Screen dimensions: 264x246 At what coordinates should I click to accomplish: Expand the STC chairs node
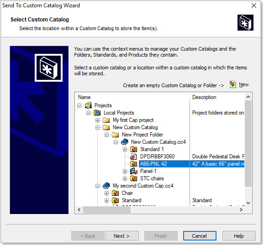coord(125,178)
